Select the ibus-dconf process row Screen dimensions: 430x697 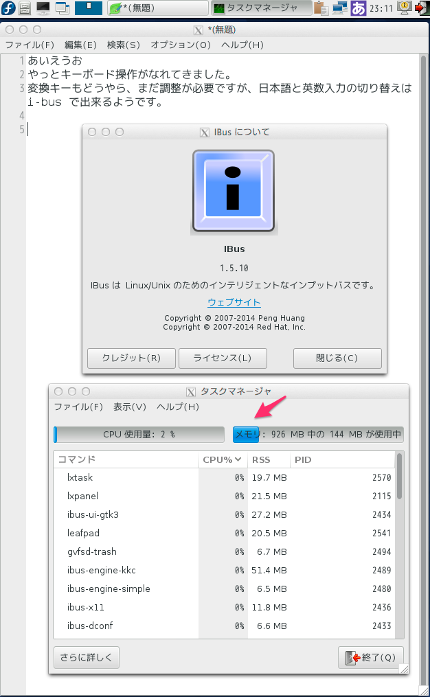[224, 626]
